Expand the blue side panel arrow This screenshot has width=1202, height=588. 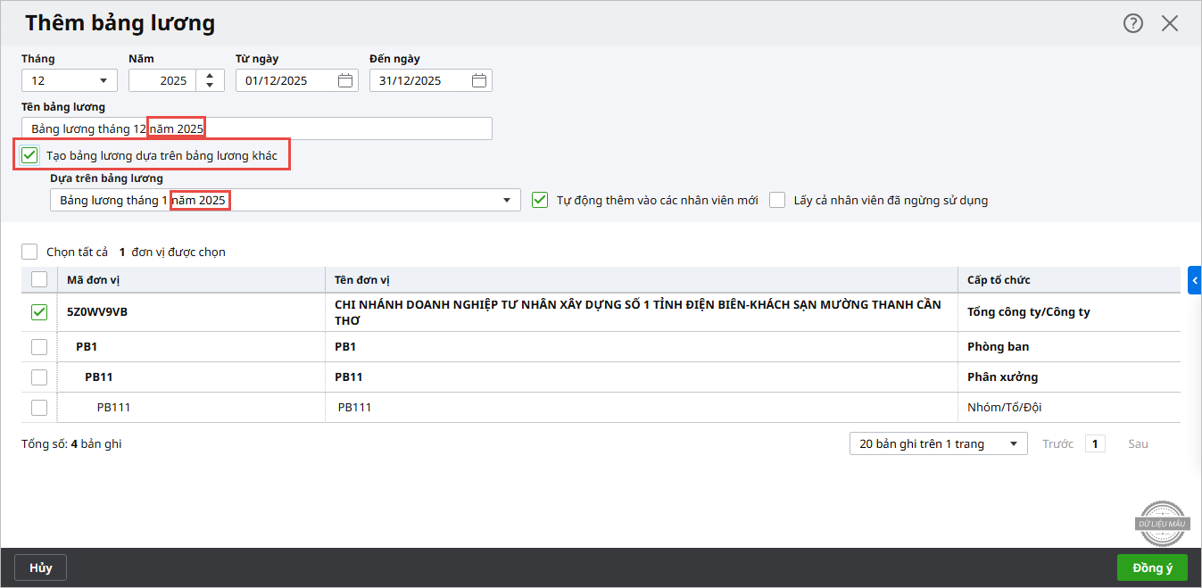(x=1195, y=279)
